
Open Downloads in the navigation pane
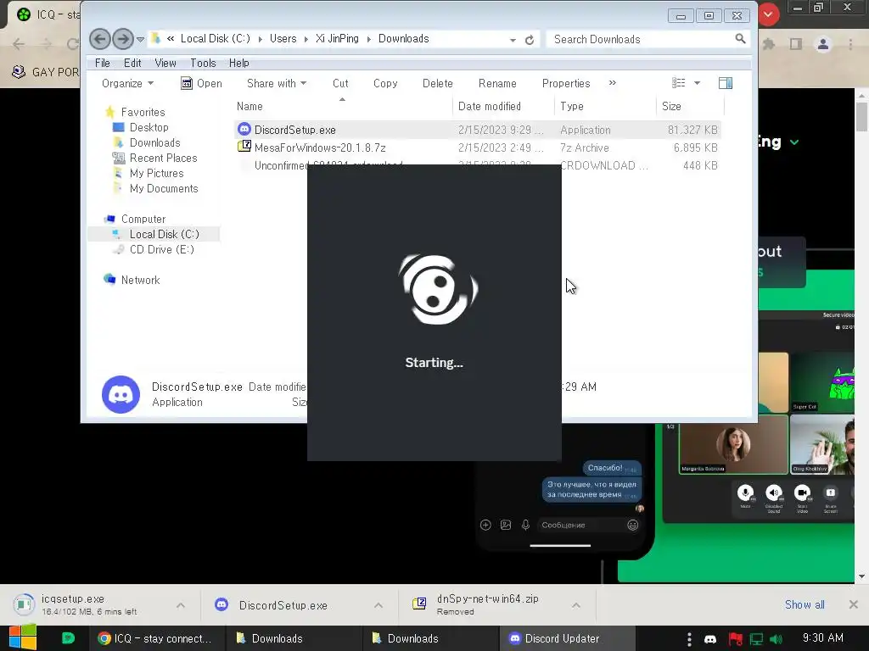[x=154, y=142]
